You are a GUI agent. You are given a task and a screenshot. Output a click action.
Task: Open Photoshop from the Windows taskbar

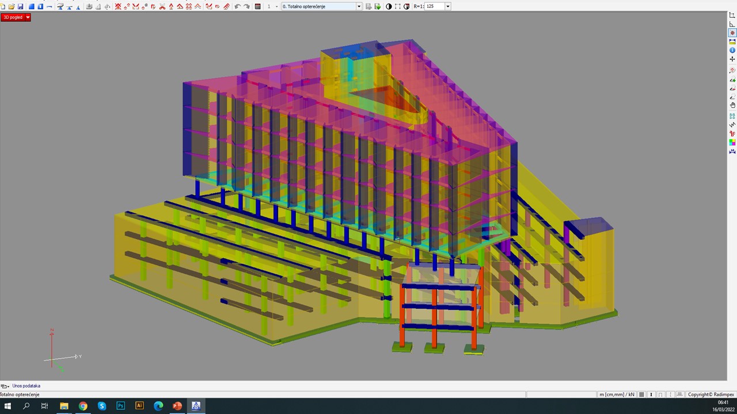[120, 406]
